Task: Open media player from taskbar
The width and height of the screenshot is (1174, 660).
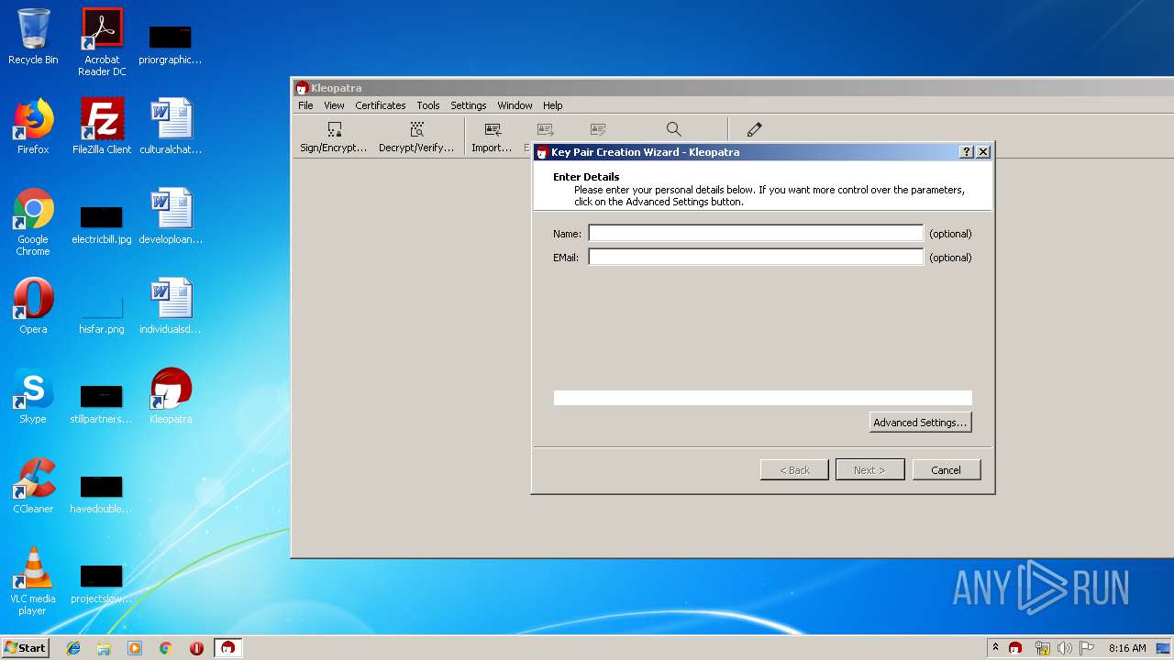Action: 135,648
